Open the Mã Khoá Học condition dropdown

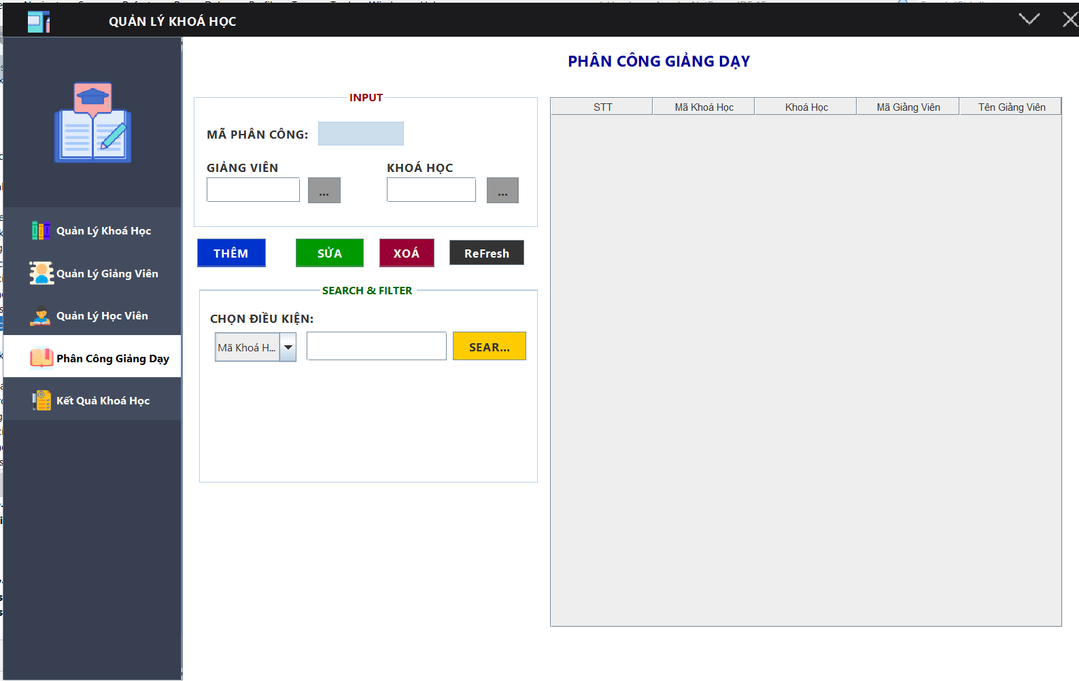288,347
